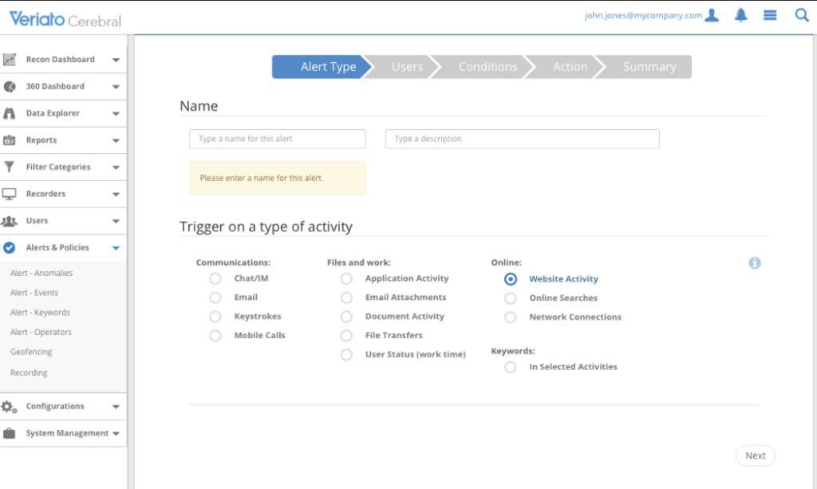Select the Recorders monitor icon
The width and height of the screenshot is (817, 489).
point(11,194)
